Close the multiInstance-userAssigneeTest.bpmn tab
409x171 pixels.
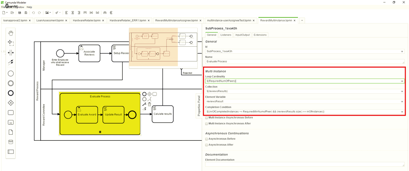pos(253,20)
